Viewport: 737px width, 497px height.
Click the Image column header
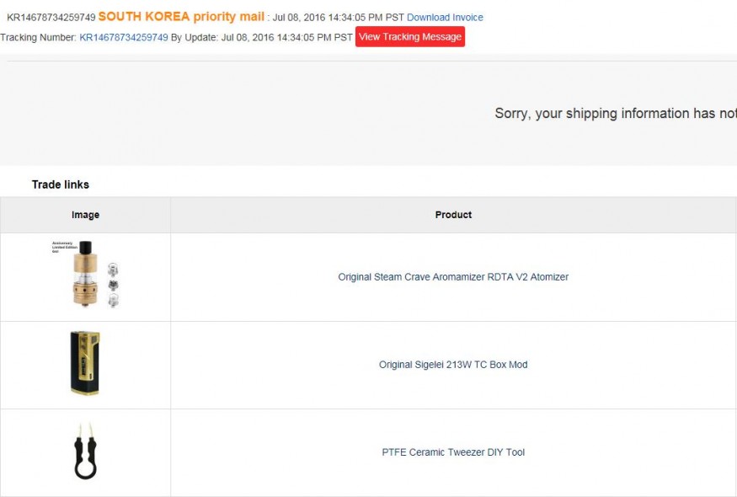coord(85,215)
